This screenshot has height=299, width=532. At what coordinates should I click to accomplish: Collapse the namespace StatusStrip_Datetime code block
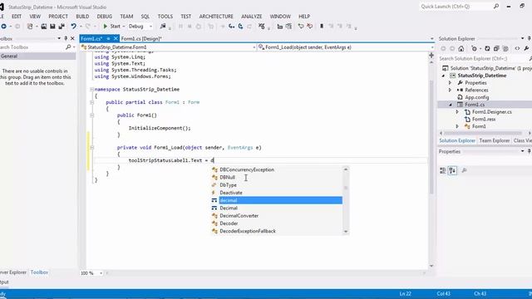coord(91,90)
